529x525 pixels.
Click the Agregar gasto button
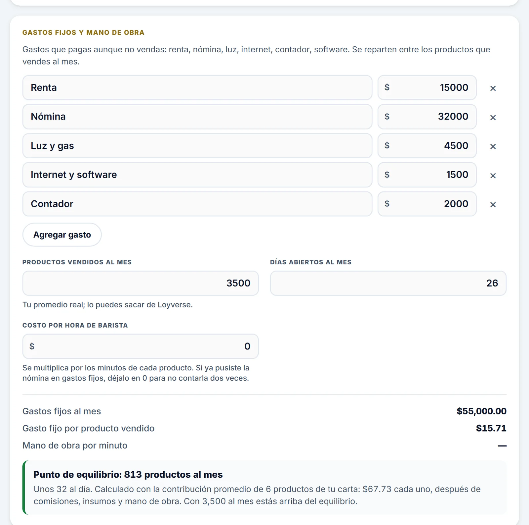coord(62,235)
